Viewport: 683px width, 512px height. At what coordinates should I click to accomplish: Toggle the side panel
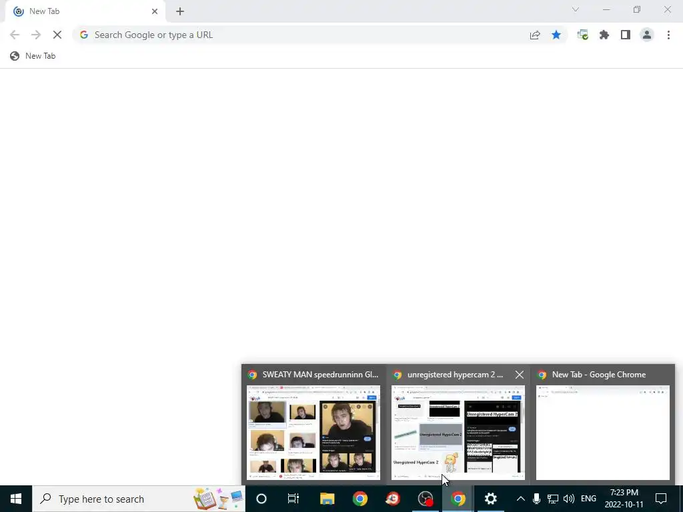626,35
